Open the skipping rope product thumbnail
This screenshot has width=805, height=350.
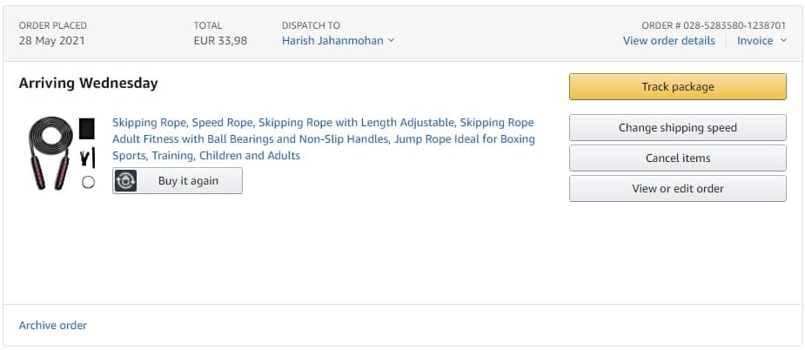pos(62,154)
